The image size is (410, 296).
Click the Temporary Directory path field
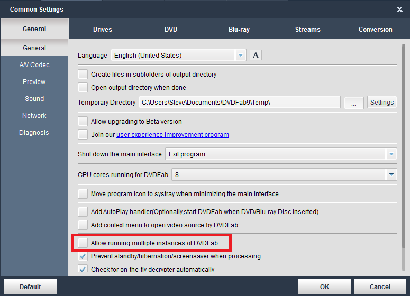point(239,102)
